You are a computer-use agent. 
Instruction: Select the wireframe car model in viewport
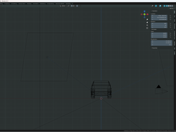(101, 89)
